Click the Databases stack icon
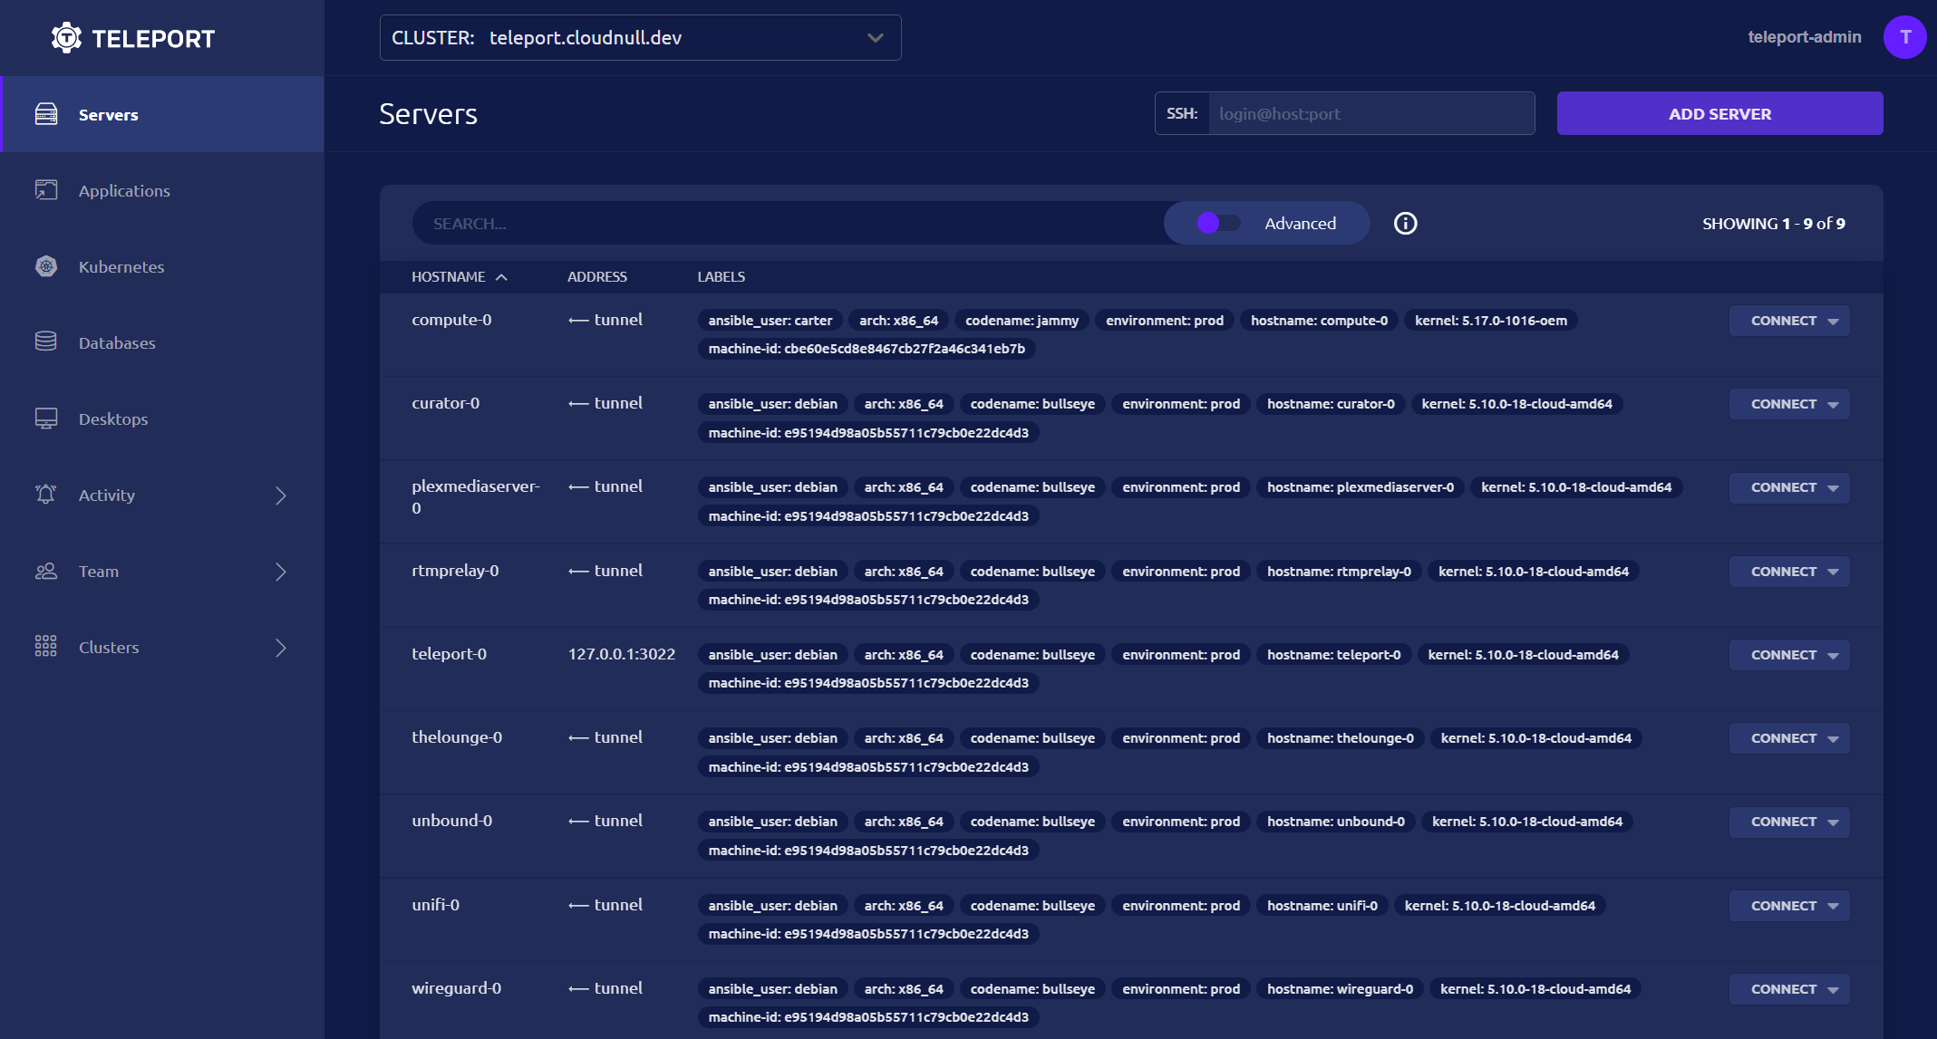The image size is (1937, 1039). click(46, 342)
